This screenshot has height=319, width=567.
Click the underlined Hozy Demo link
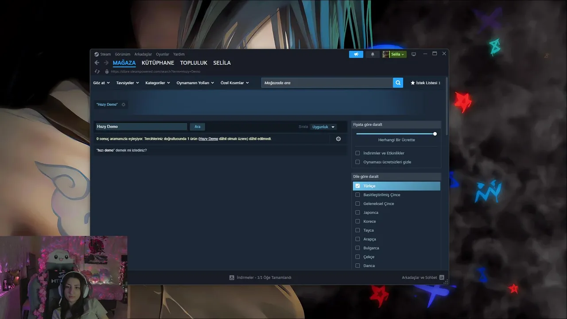209,139
